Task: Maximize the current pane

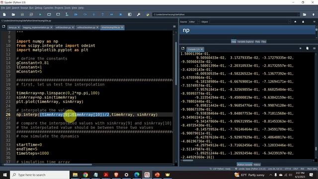Action: tap(130, 14)
